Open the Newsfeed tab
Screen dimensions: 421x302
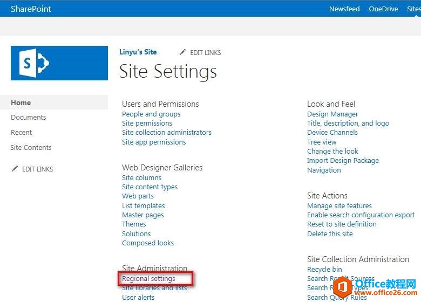point(344,9)
